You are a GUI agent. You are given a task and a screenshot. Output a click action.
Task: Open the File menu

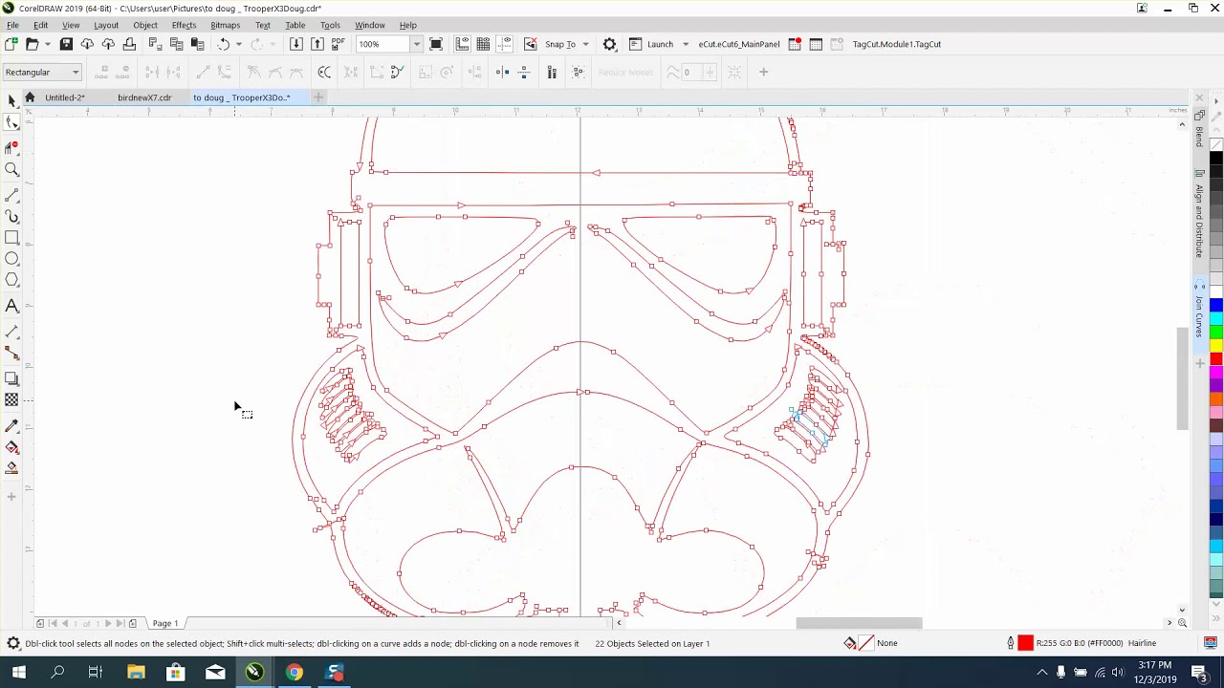(x=12, y=25)
